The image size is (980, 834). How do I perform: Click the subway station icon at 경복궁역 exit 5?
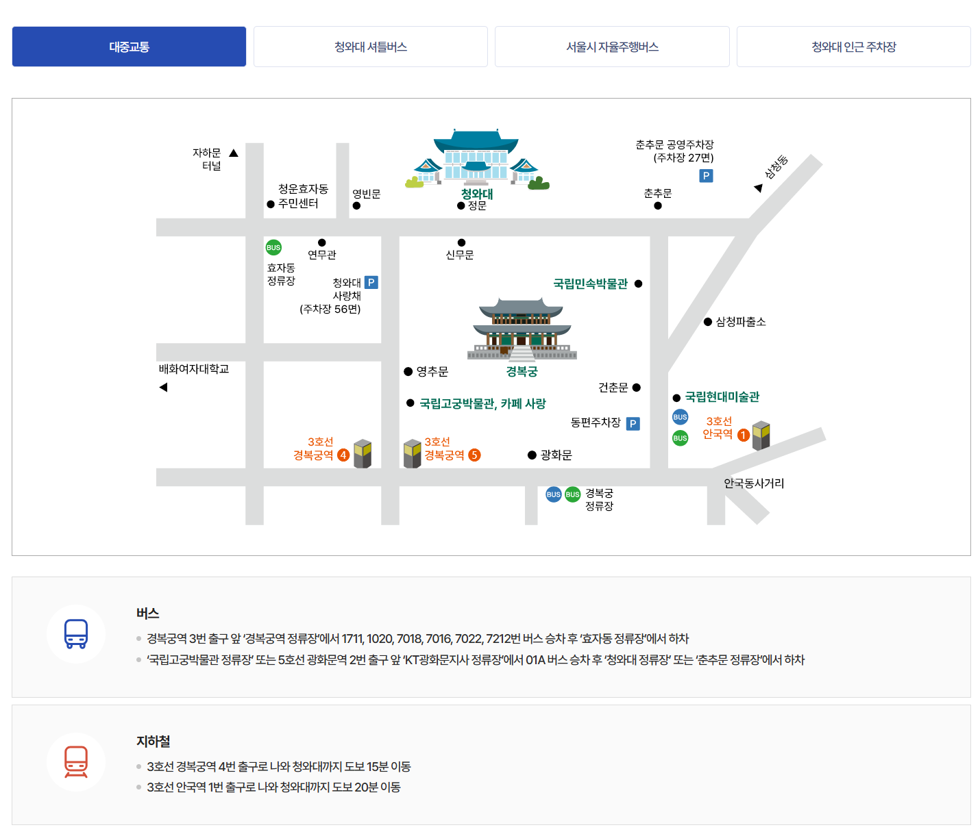tap(412, 453)
